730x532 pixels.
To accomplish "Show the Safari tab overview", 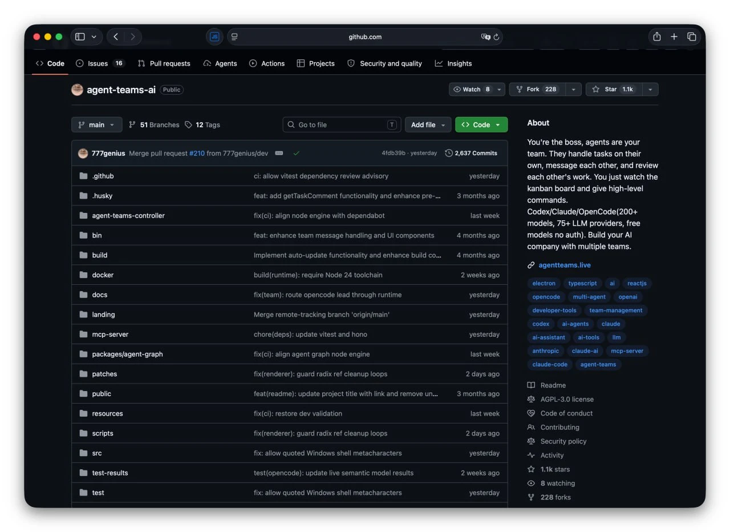I will tap(692, 37).
